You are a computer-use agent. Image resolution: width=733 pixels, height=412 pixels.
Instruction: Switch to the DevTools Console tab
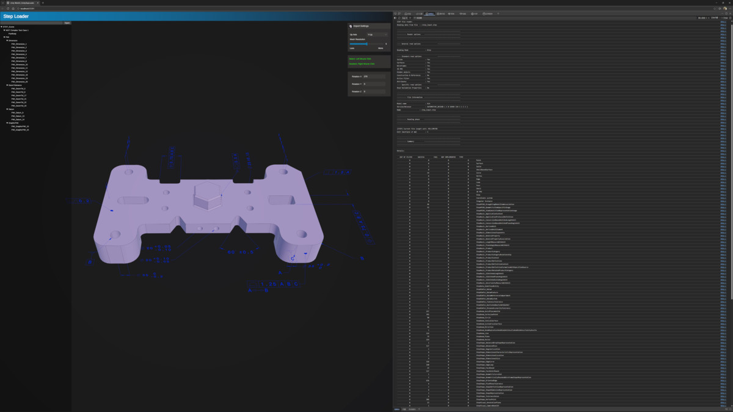click(x=430, y=13)
